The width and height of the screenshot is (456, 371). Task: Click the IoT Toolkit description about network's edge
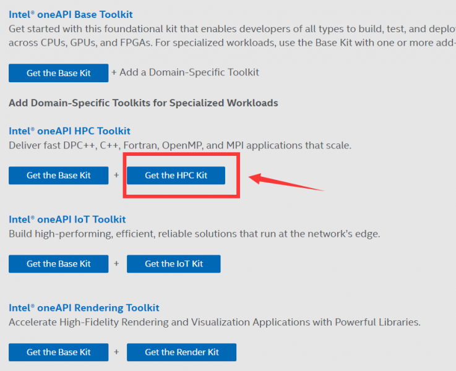tap(194, 234)
